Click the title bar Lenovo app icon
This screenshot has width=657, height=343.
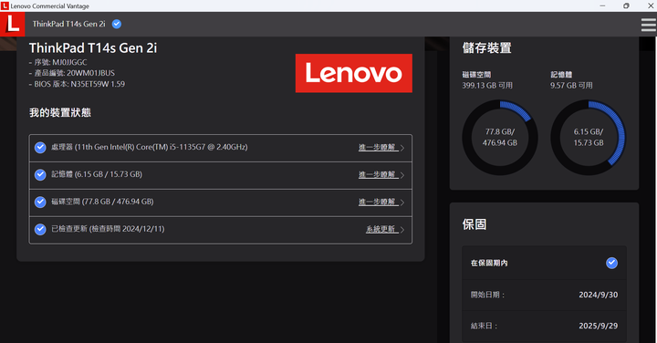point(5,5)
